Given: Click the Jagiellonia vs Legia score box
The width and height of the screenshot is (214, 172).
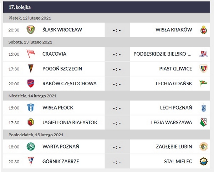Looking at the screenshot, I should [117, 122].
